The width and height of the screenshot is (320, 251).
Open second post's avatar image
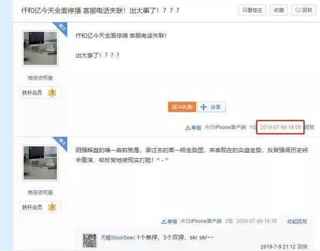tap(40, 163)
